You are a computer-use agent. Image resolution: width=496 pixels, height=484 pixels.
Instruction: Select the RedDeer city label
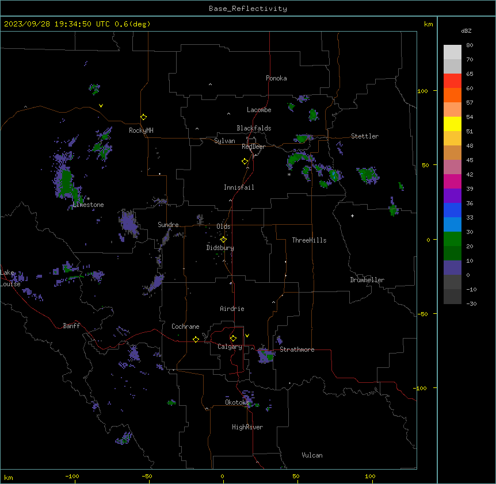click(x=253, y=147)
